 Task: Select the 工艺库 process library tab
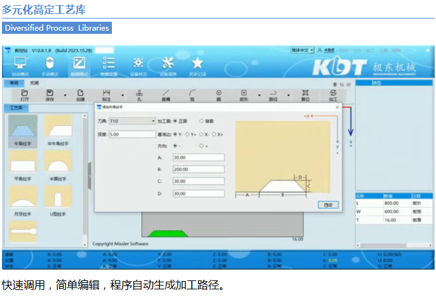point(16,108)
